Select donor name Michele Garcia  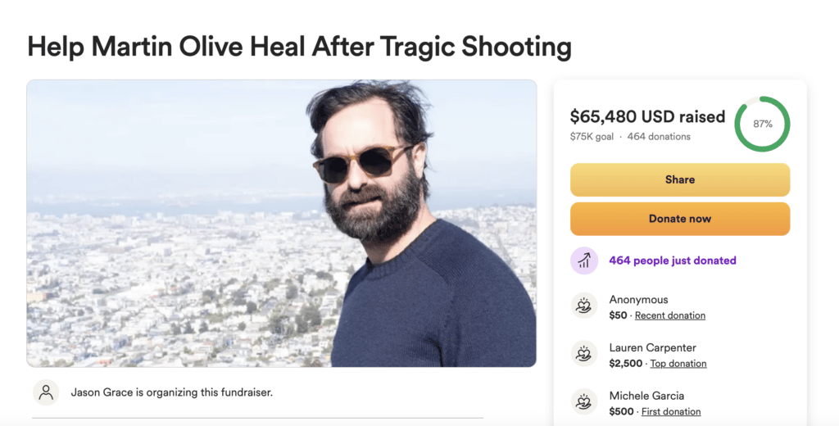[646, 396]
